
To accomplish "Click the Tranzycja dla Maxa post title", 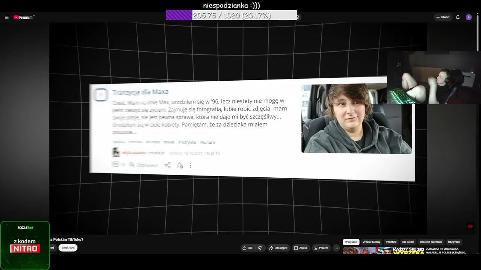I will [x=140, y=92].
